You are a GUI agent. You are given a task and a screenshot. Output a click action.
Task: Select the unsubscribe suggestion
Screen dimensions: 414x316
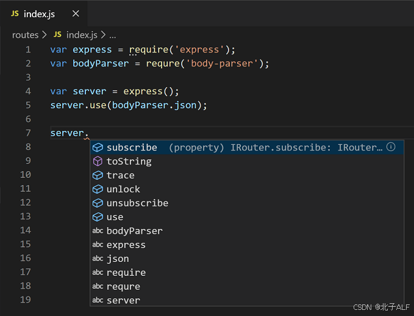point(247,203)
